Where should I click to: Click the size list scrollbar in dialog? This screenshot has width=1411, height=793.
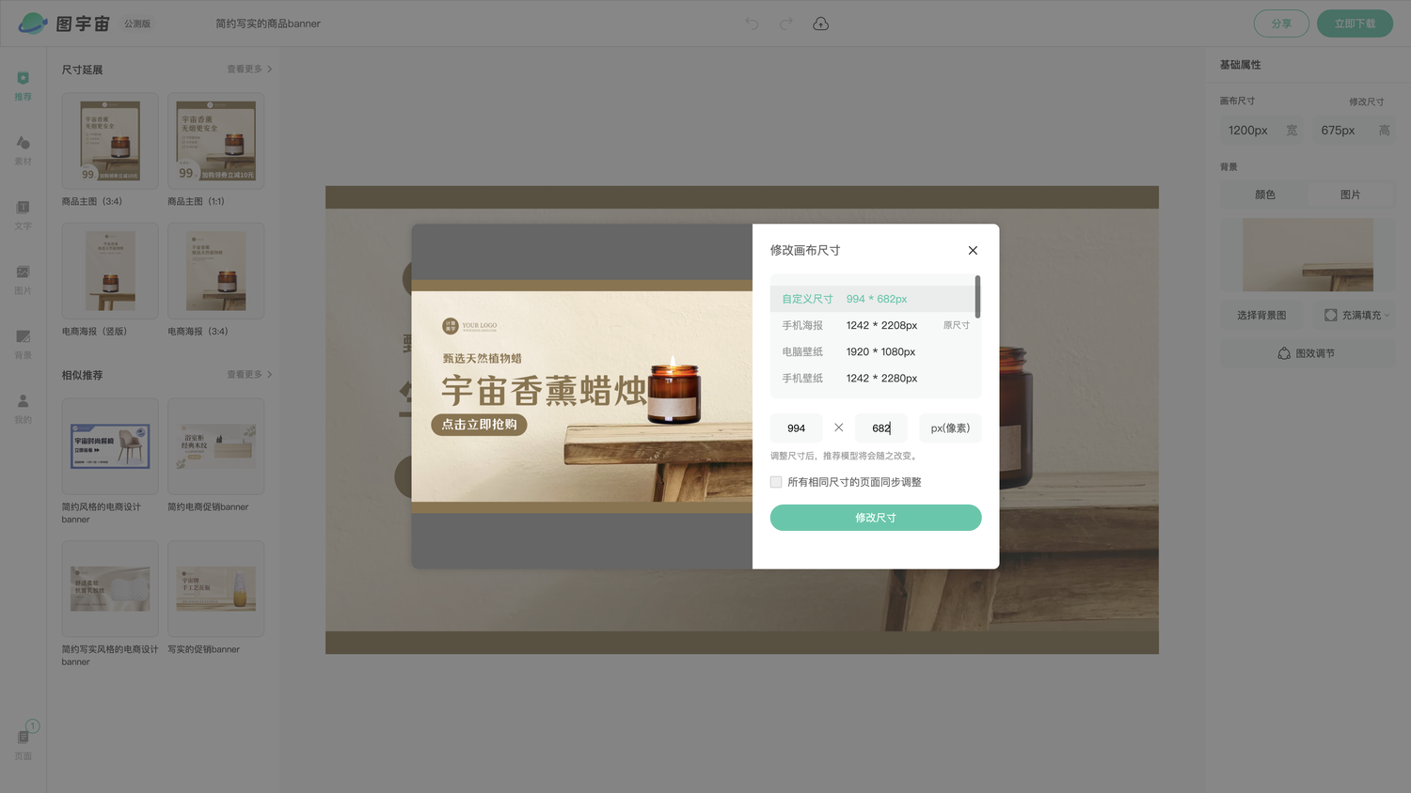point(978,296)
